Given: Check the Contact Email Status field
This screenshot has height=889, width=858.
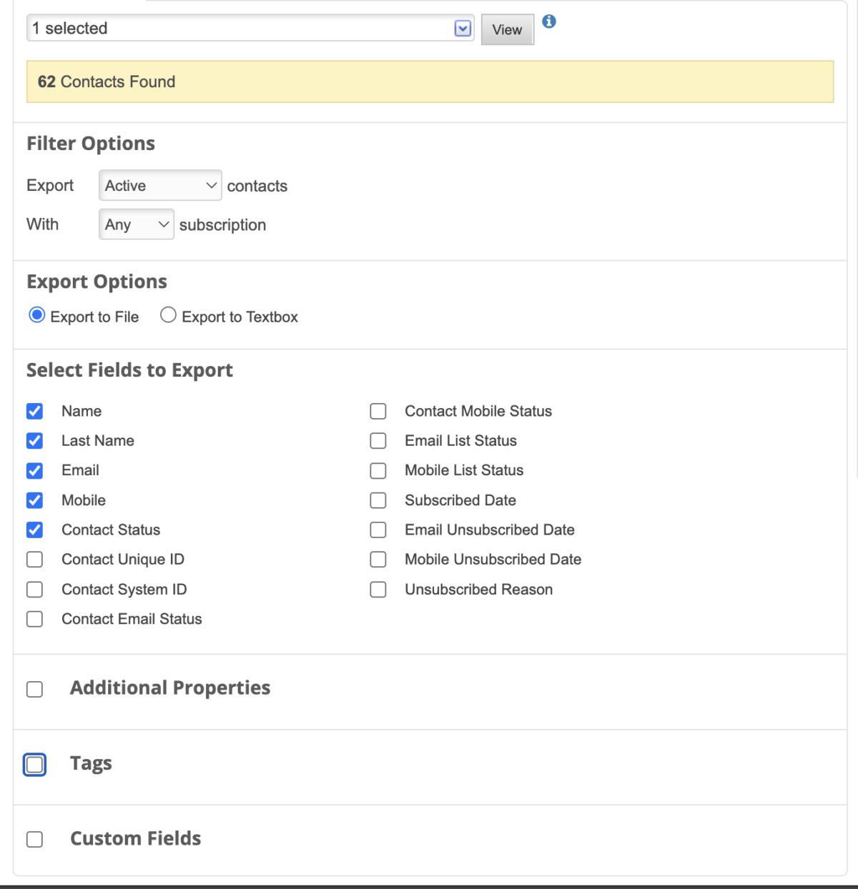Looking at the screenshot, I should click(x=34, y=619).
